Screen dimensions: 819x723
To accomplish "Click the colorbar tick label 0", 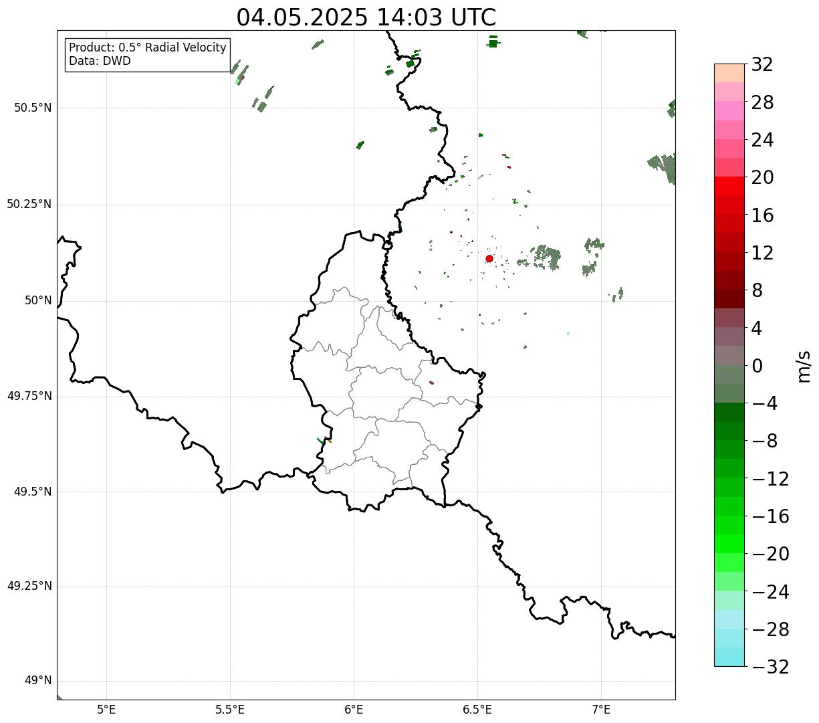I will [x=757, y=366].
